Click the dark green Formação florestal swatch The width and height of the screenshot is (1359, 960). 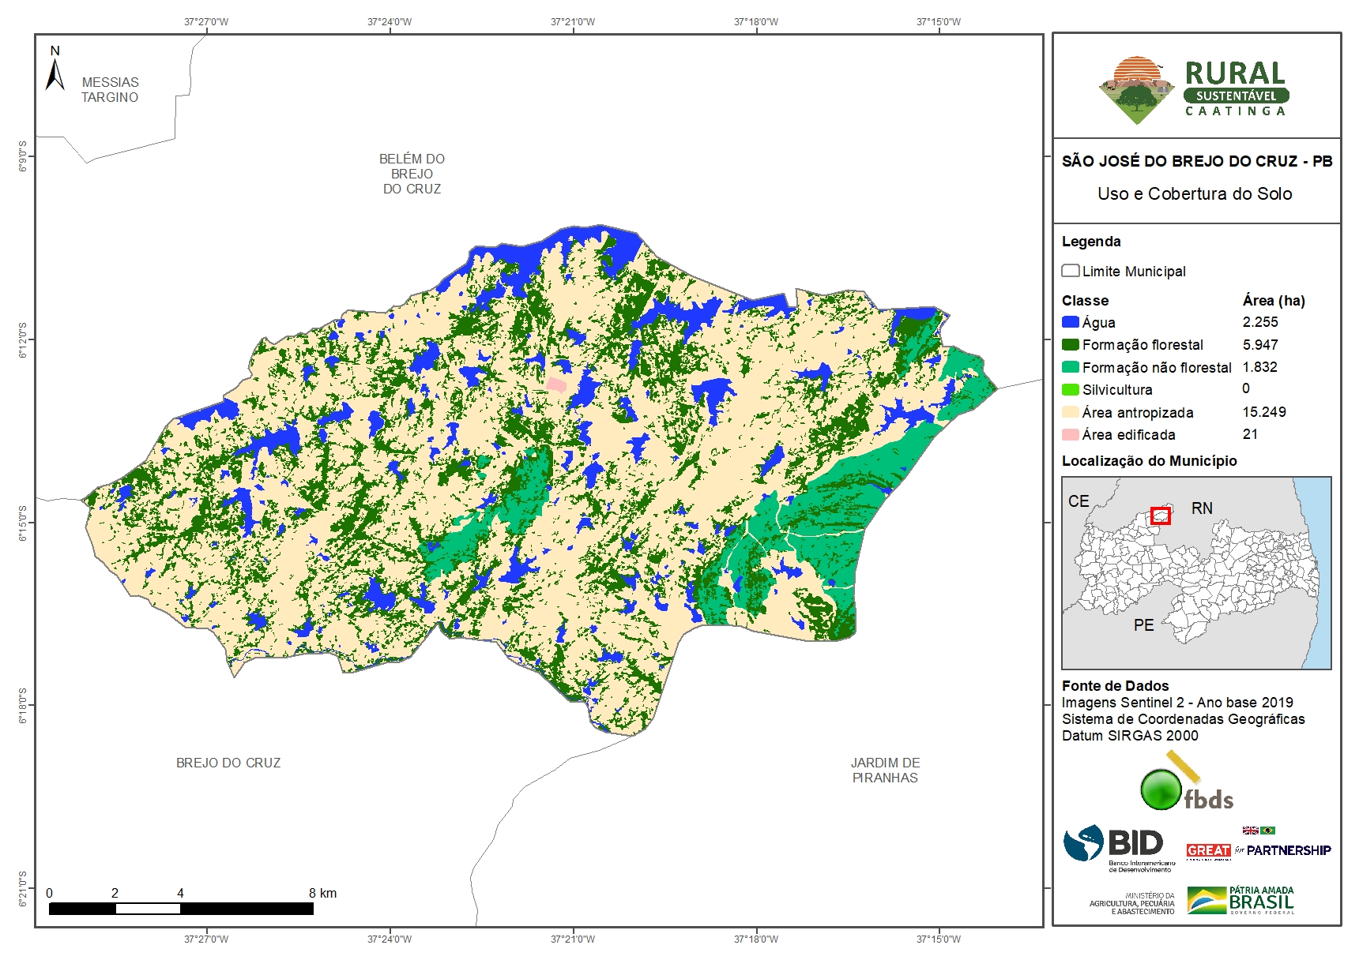click(1071, 344)
